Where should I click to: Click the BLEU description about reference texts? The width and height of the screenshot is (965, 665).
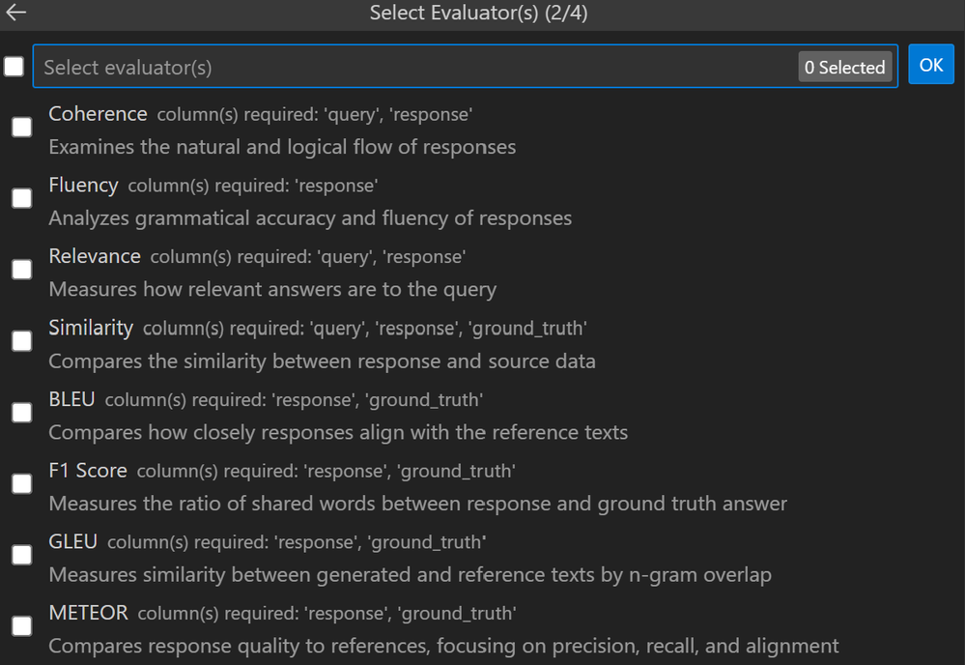[338, 432]
